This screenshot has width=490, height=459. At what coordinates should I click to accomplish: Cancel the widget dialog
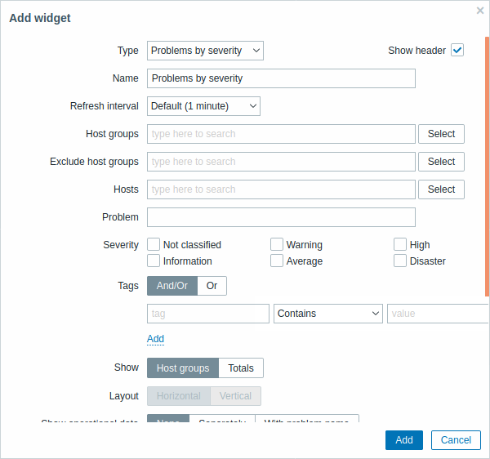[x=456, y=440]
